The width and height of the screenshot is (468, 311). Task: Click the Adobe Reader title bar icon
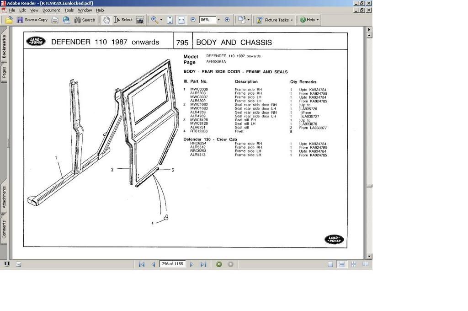pos(3,3)
